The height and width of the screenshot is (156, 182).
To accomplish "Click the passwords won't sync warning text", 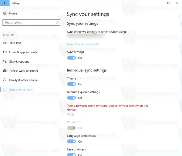I will (x=108, y=108).
